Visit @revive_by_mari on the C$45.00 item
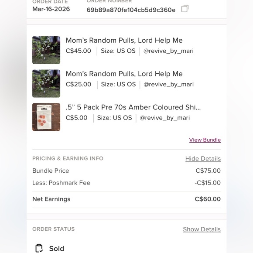253x253 pixels. click(x=168, y=51)
